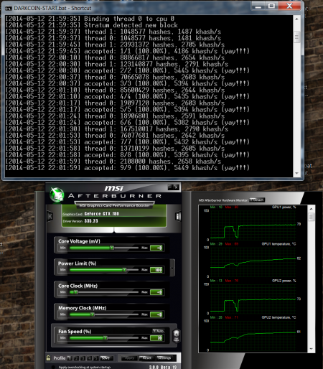
Task: Click the Hardware Monitor scrollbar down arrow
Action: [311, 349]
